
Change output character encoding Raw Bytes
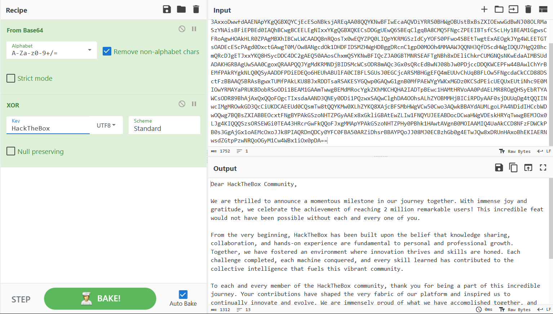tap(515, 310)
